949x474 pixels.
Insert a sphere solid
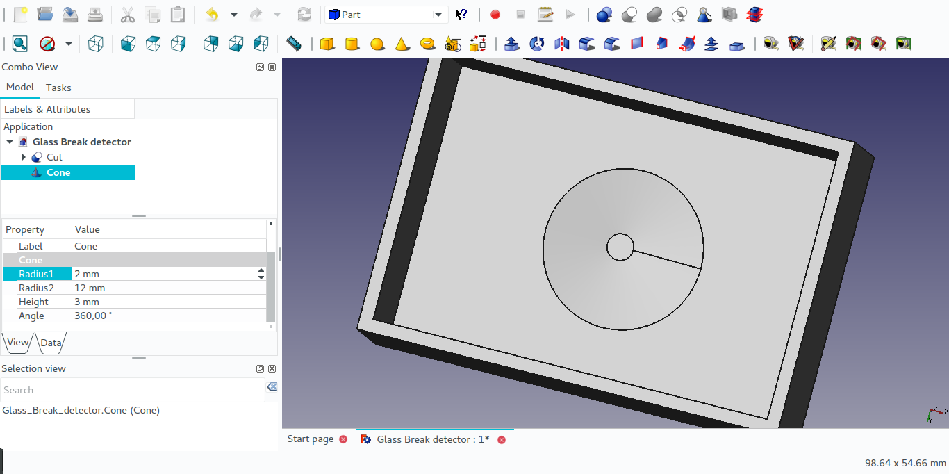377,44
